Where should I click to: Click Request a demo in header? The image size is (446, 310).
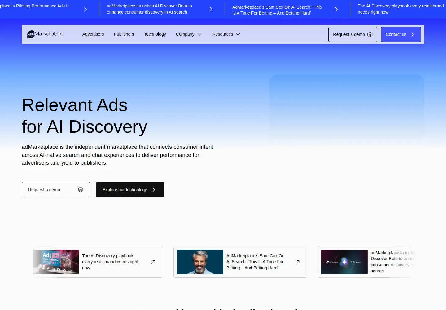[x=353, y=34]
